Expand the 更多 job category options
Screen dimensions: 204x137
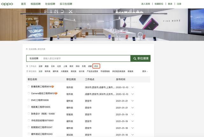tap(145, 71)
